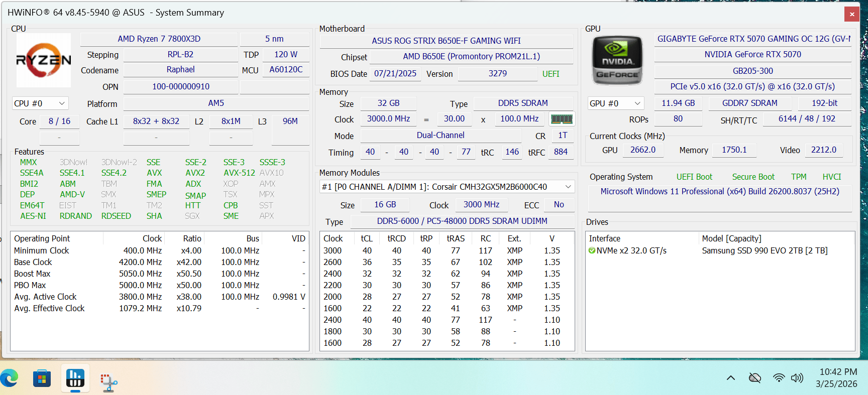Click the video clock 2212.0 value

[824, 150]
